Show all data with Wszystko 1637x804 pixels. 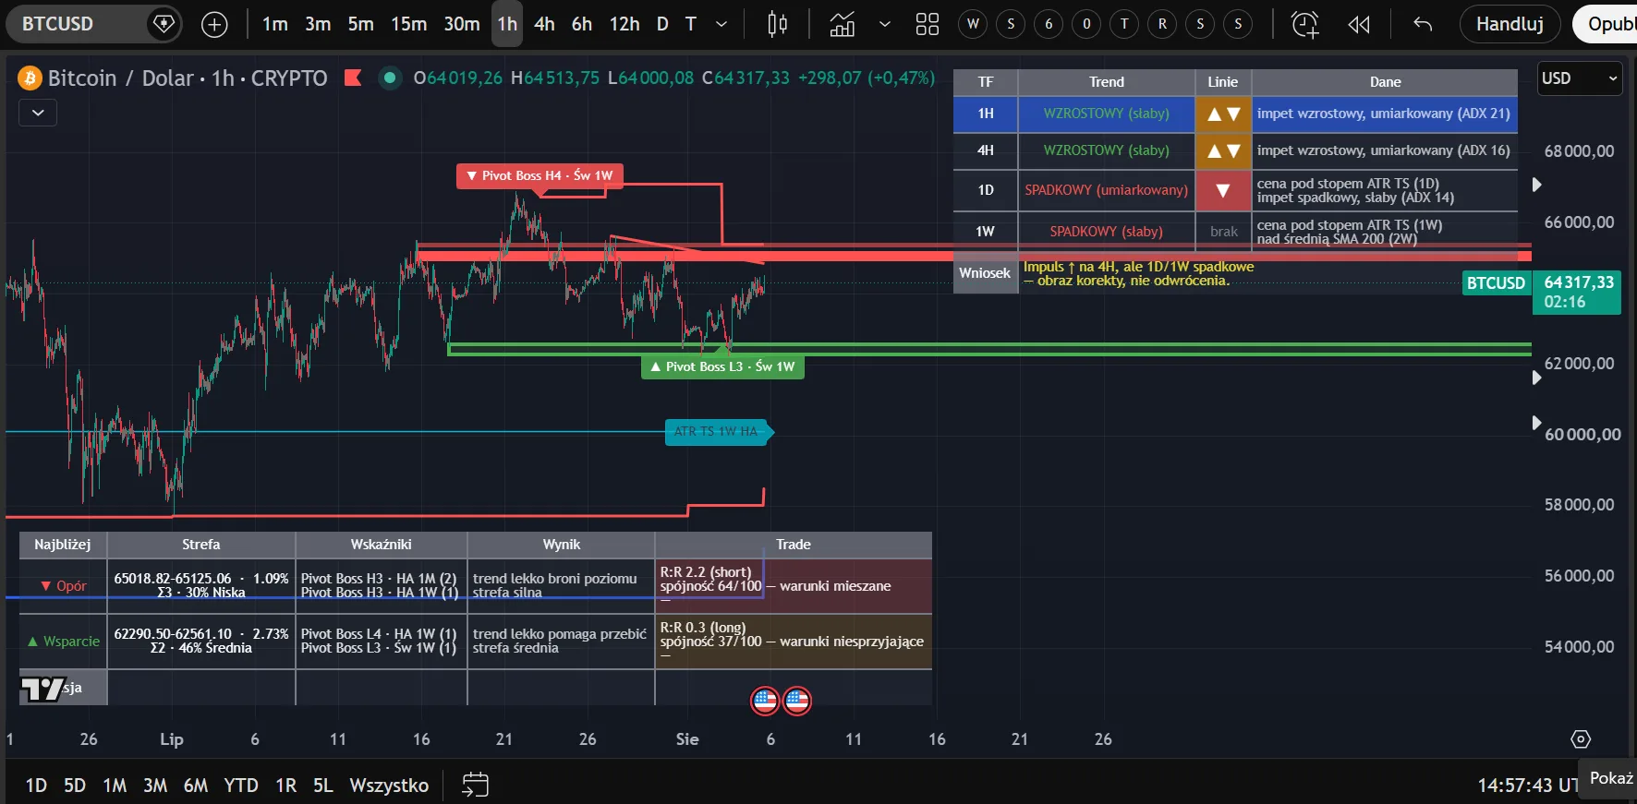click(x=389, y=786)
